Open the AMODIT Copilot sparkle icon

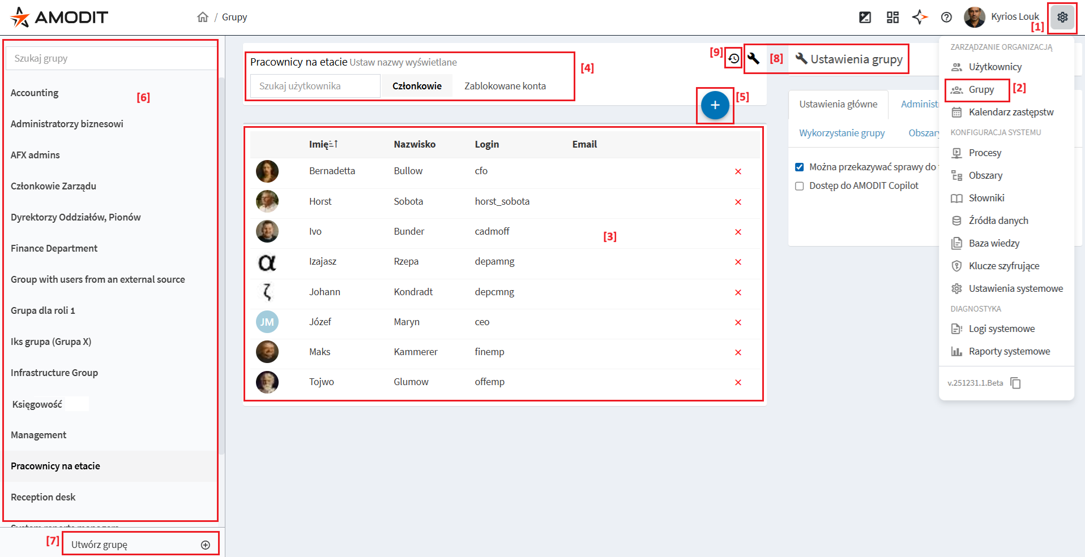(920, 18)
